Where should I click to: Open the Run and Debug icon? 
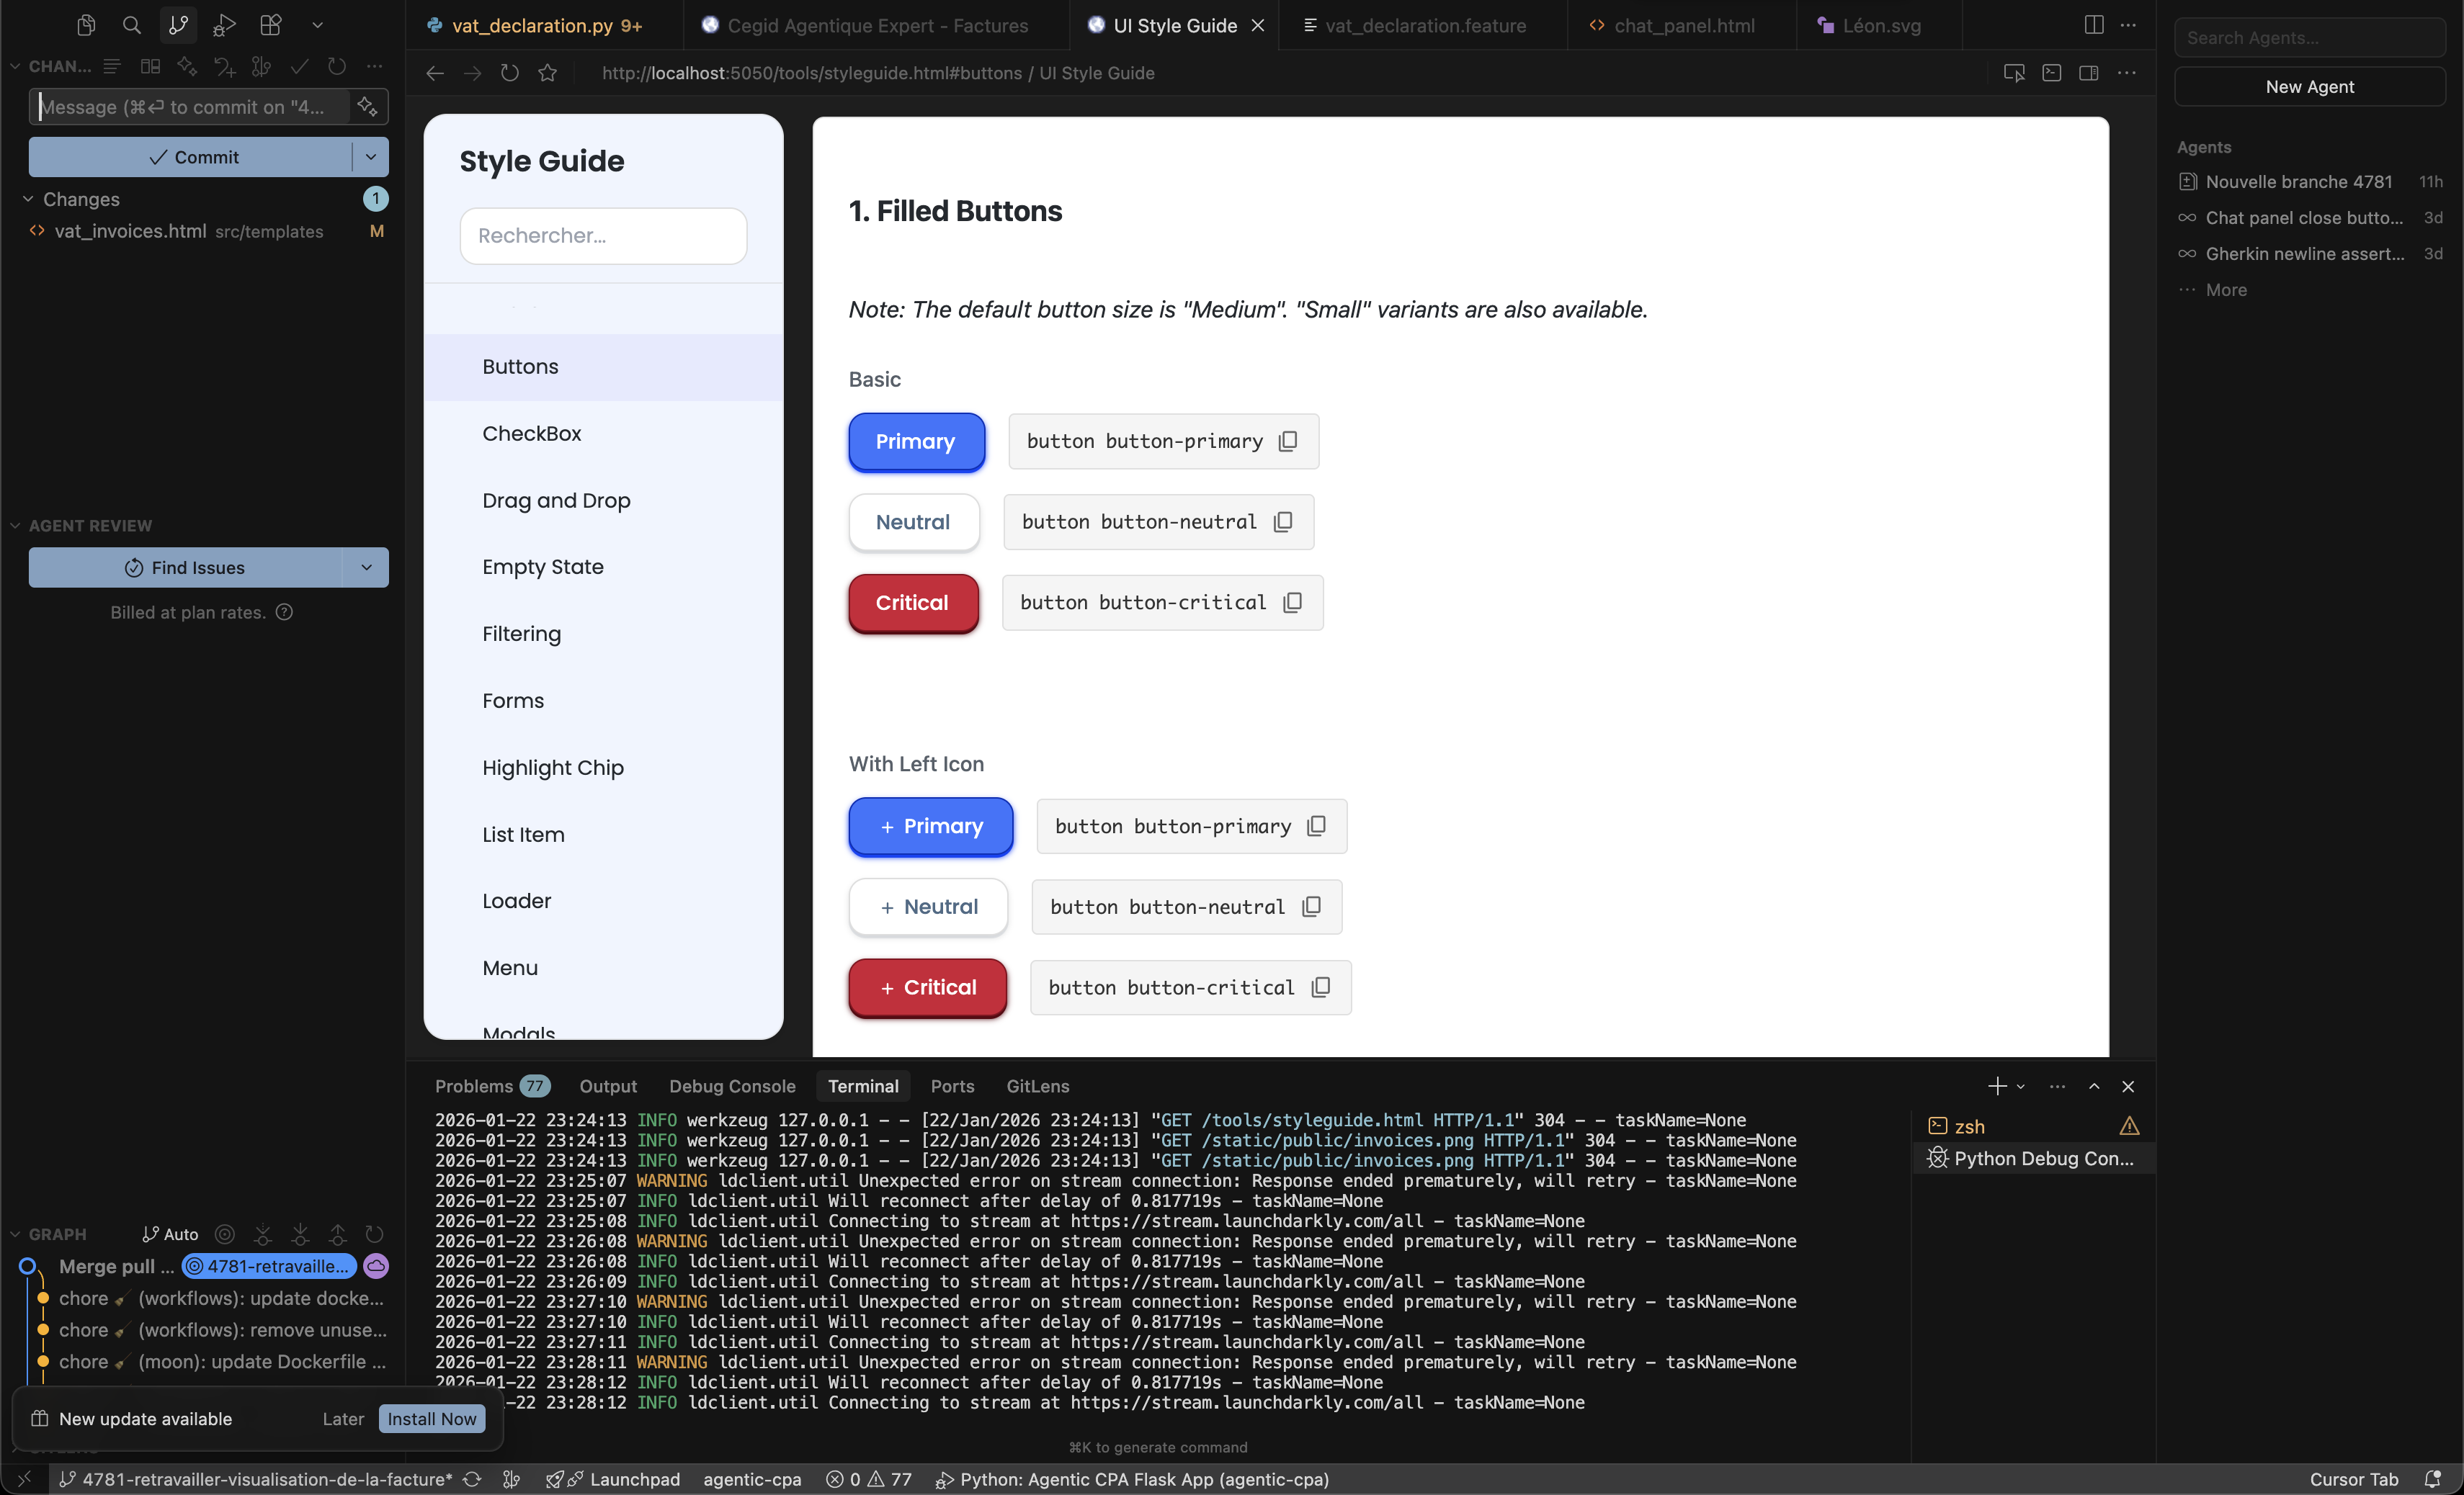pos(224,25)
